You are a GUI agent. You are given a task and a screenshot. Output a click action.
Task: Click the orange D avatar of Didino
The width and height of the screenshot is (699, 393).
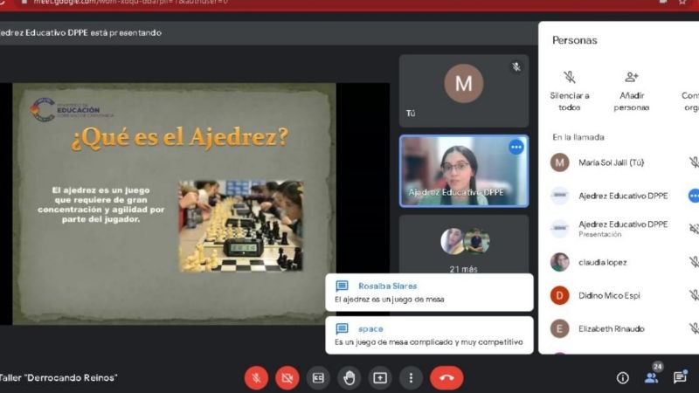coord(559,295)
